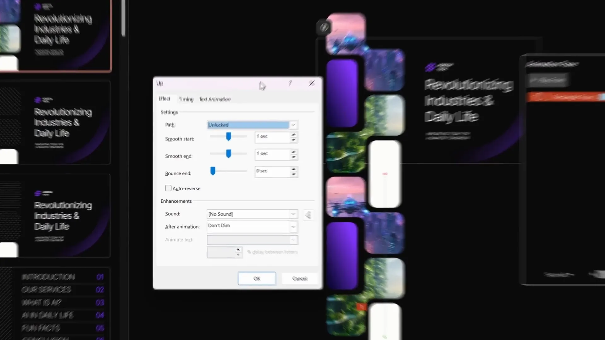
Task: Decrease Smooth end seconds with the down stepper arrow
Action: [293, 156]
